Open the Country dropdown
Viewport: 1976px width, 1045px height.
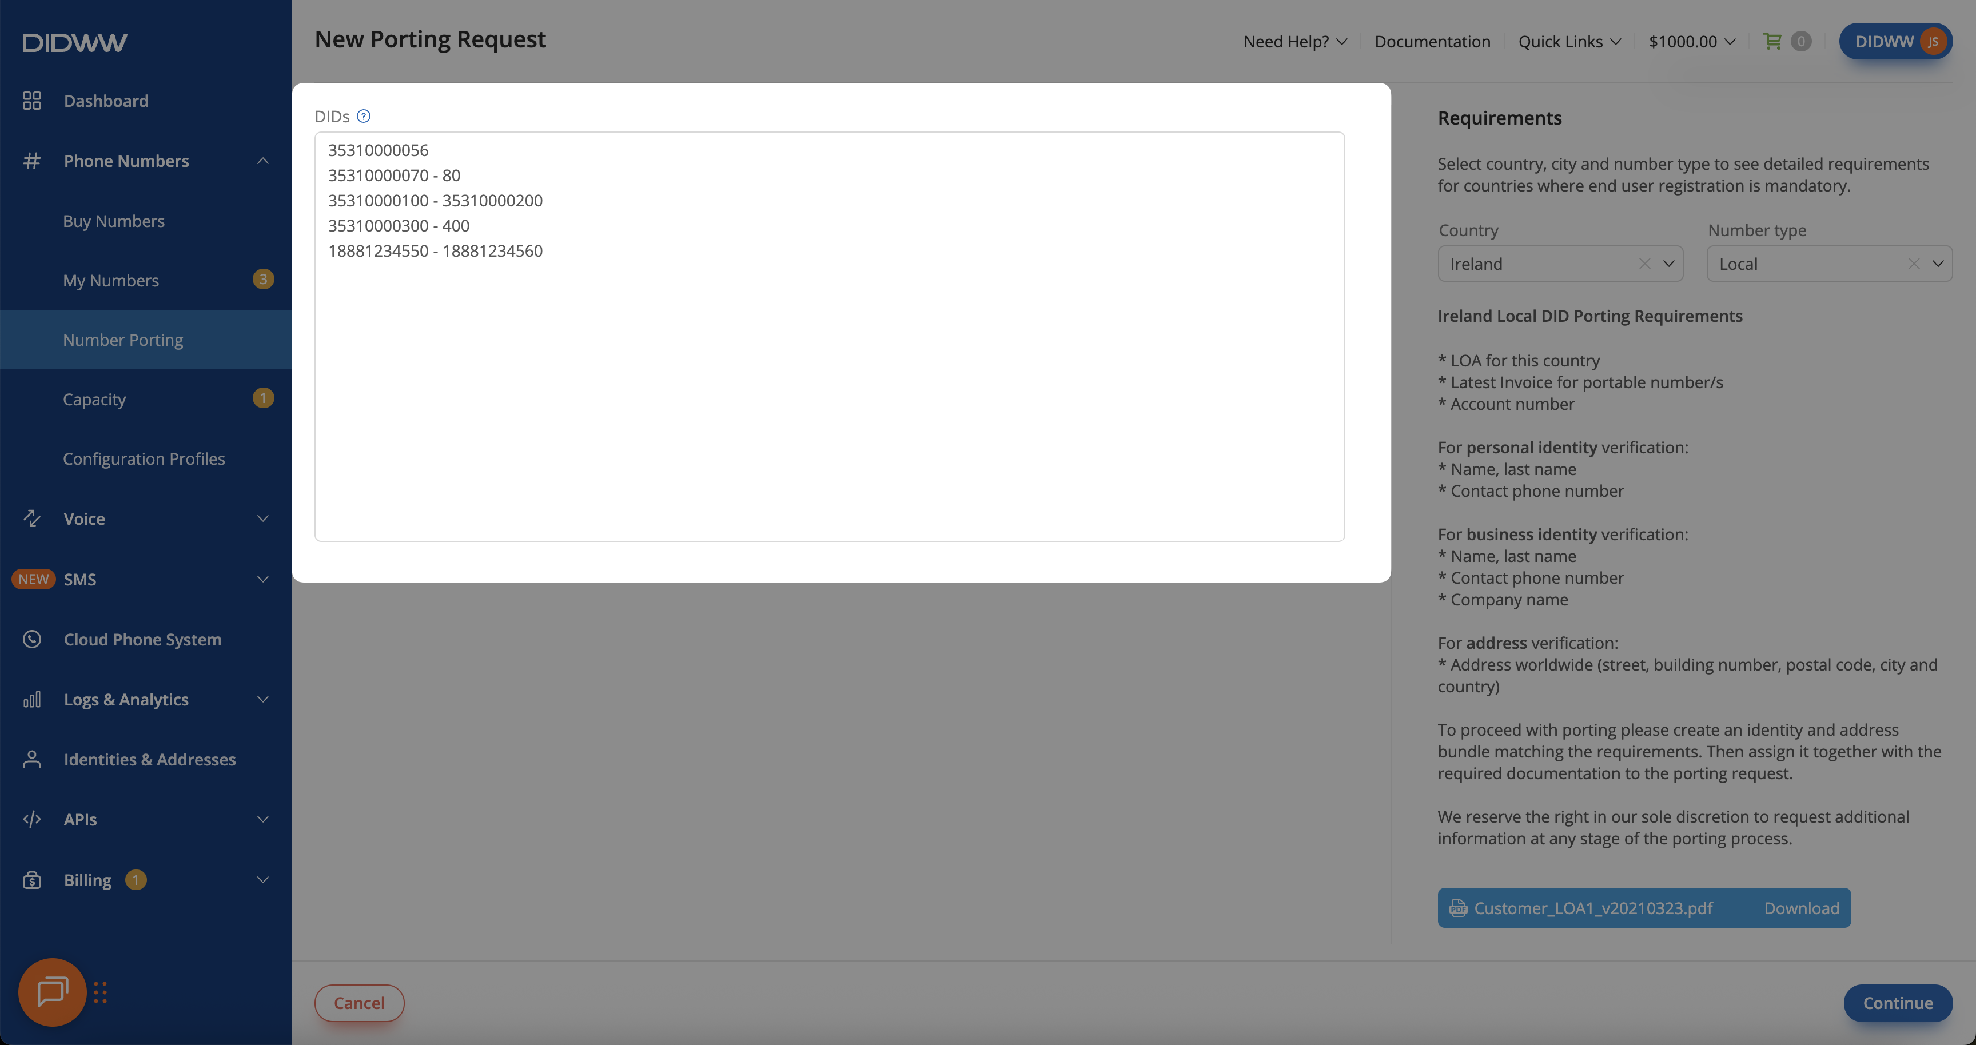coord(1668,264)
